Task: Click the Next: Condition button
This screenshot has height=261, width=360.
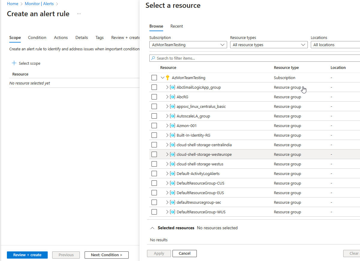Action: point(106,255)
